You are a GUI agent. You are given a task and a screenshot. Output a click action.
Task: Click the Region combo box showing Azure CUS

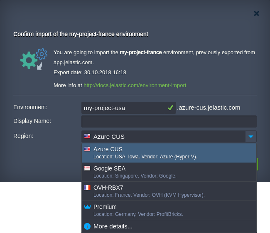pyautogui.click(x=169, y=137)
